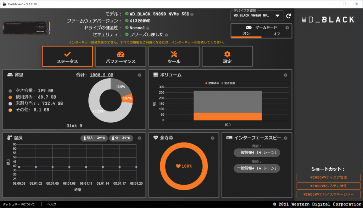Click the white 未割り当て legend dot

pos(10,104)
